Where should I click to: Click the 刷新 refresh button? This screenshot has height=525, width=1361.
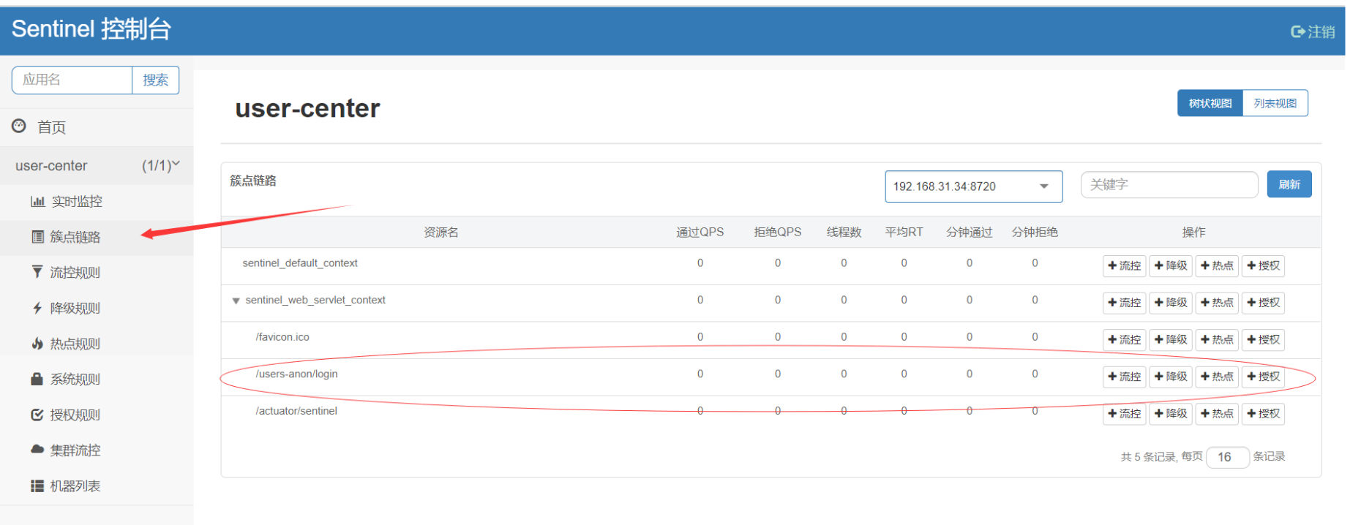click(x=1289, y=184)
